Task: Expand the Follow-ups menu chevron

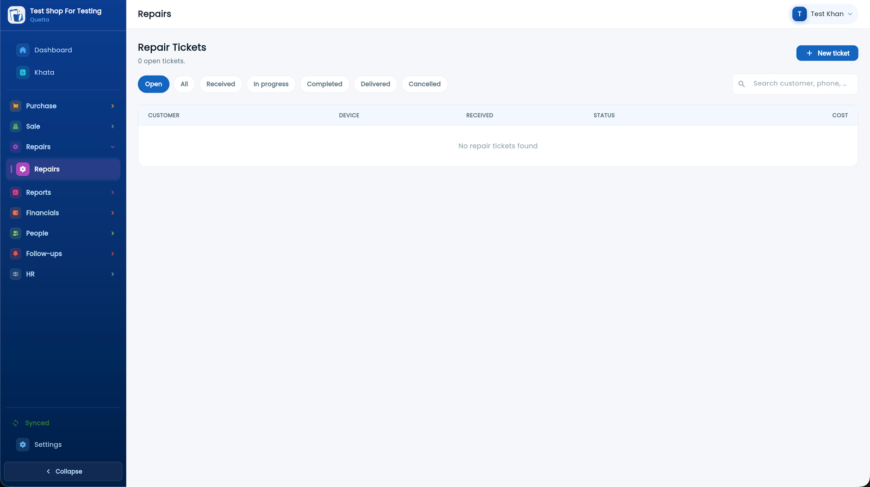Action: pos(113,254)
